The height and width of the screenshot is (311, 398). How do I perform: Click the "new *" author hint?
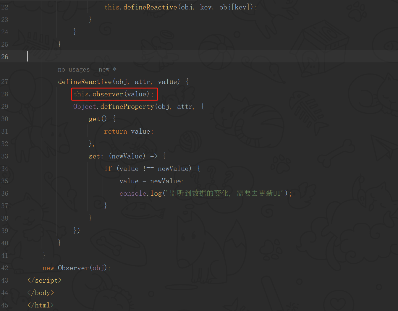108,69
